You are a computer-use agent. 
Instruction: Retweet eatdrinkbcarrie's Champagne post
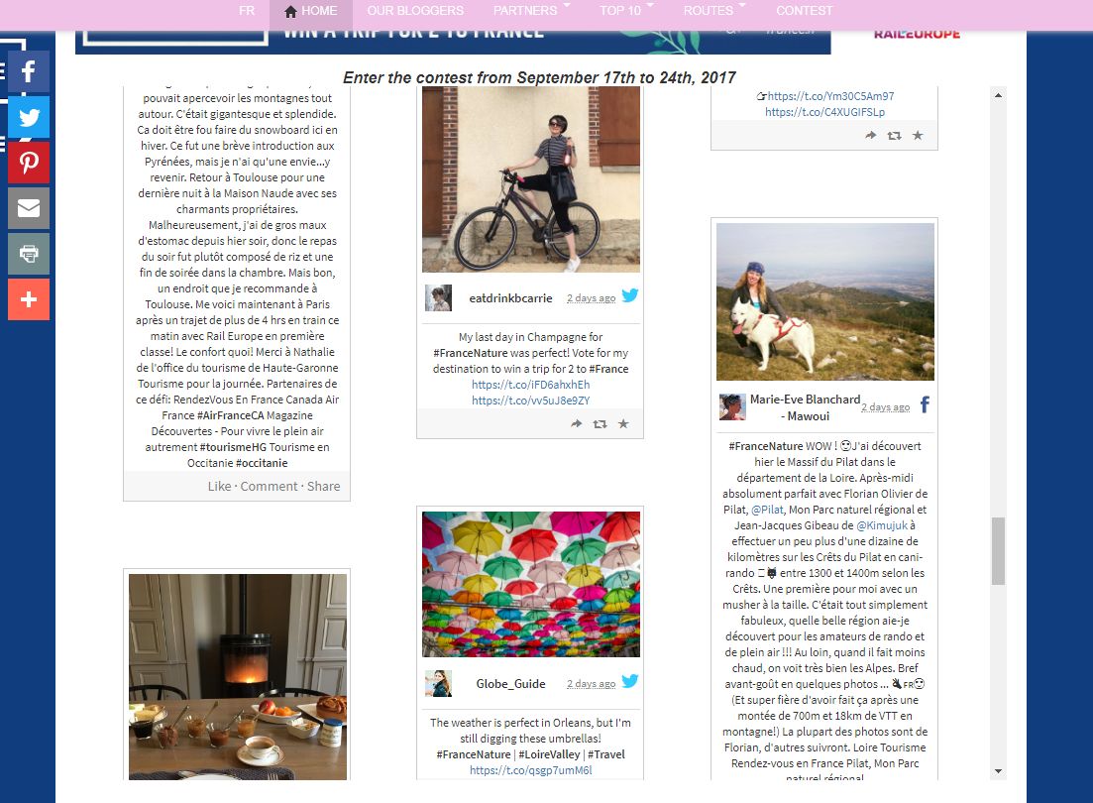(x=600, y=423)
